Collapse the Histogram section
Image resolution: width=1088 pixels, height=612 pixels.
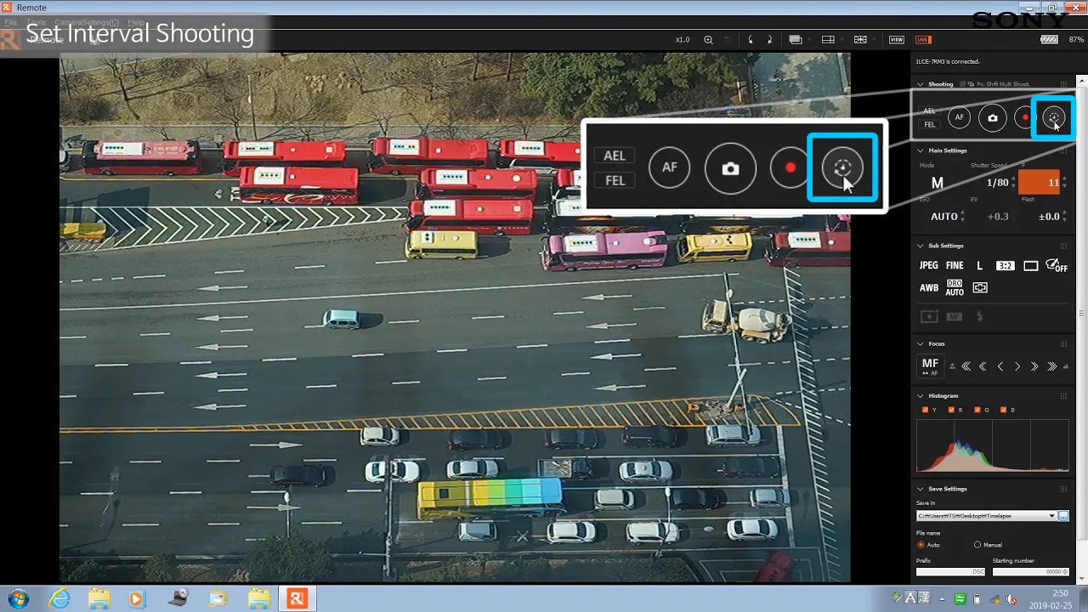point(920,395)
